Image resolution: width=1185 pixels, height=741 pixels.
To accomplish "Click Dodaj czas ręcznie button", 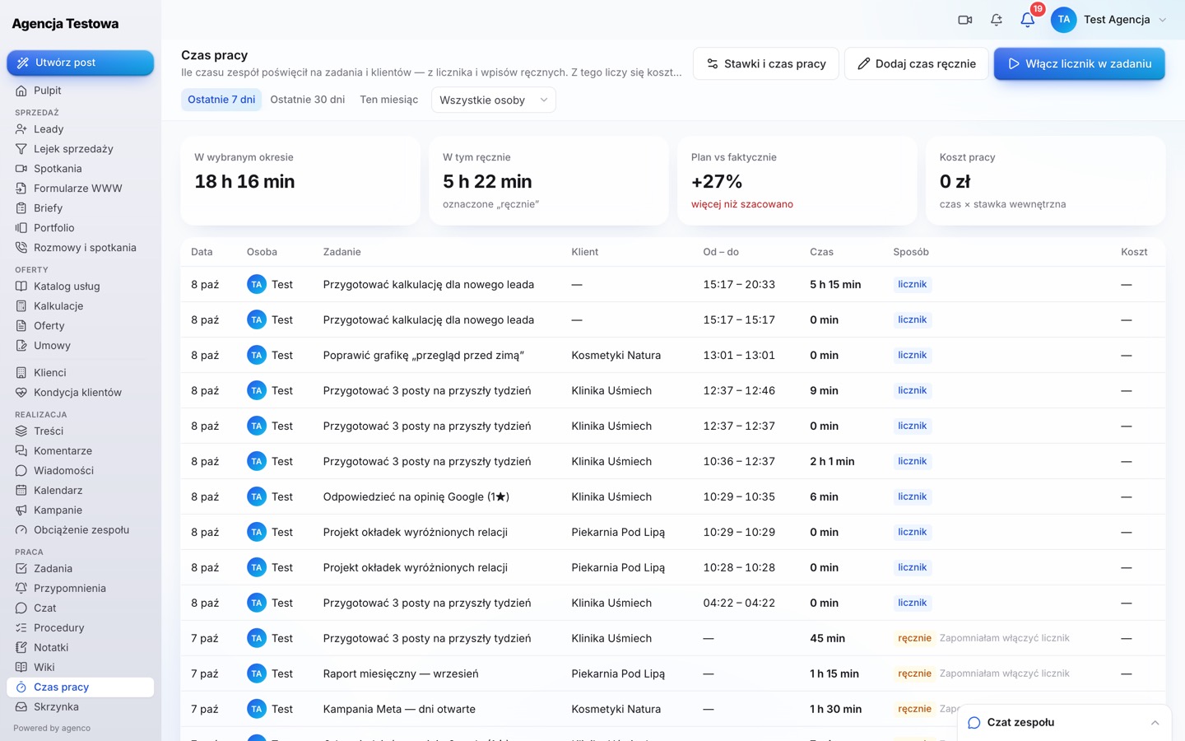I will pyautogui.click(x=917, y=63).
